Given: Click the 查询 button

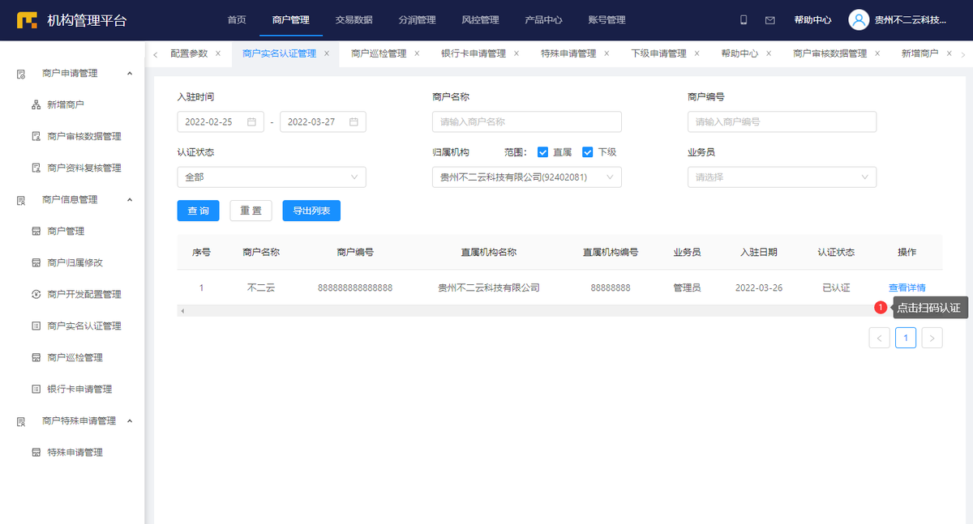Looking at the screenshot, I should (199, 211).
